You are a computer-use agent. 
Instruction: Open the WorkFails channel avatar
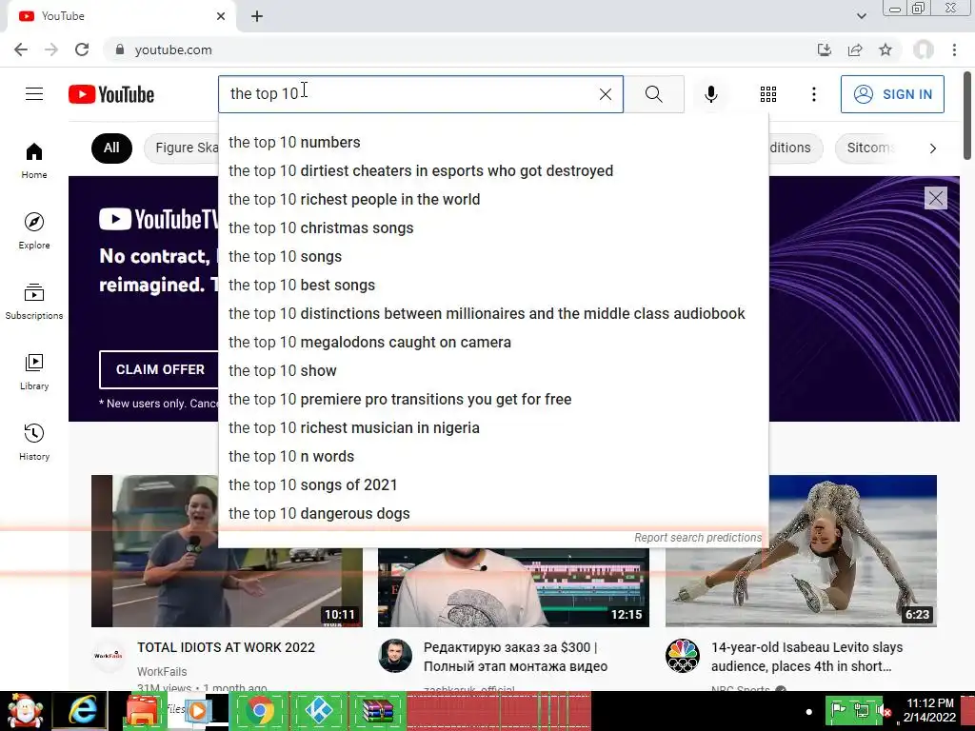pyautogui.click(x=109, y=656)
